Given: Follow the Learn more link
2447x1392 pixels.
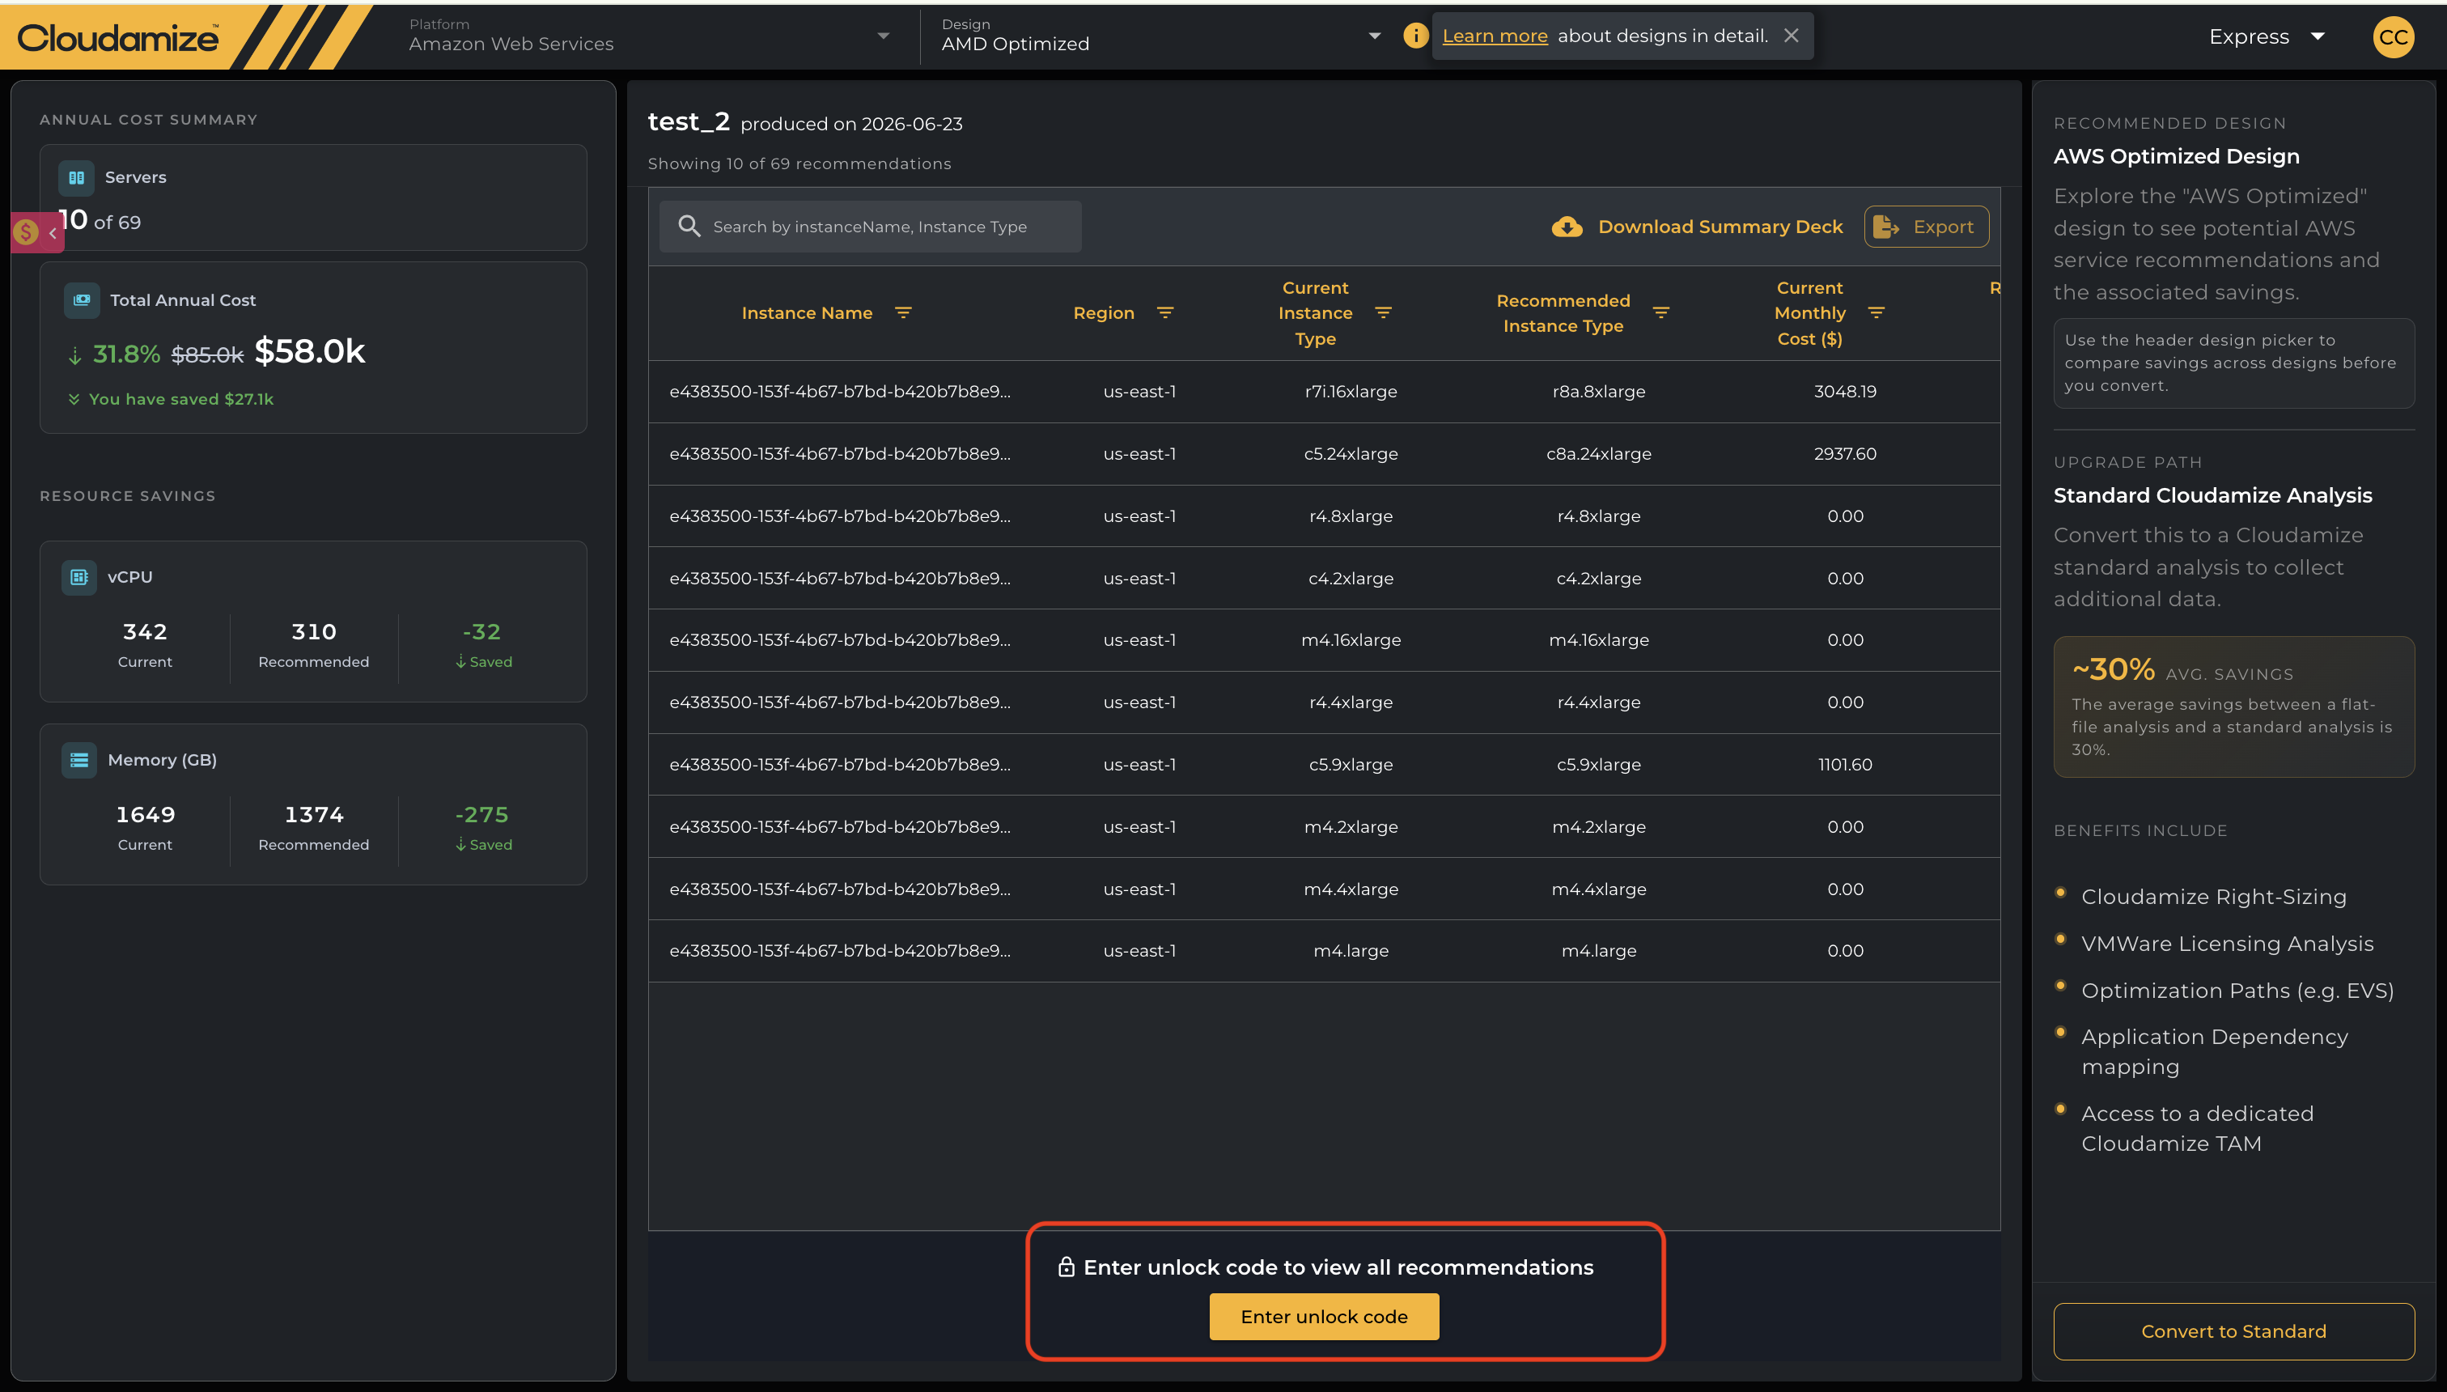Looking at the screenshot, I should 1495,36.
